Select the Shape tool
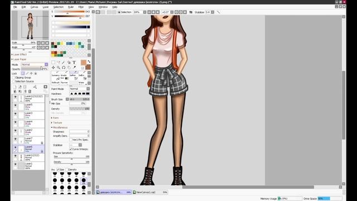 (69, 62)
